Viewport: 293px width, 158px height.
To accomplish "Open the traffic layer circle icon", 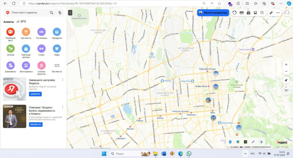I will coord(235,13).
